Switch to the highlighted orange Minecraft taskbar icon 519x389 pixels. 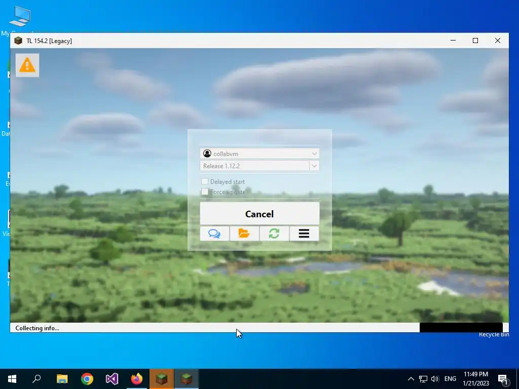point(162,379)
